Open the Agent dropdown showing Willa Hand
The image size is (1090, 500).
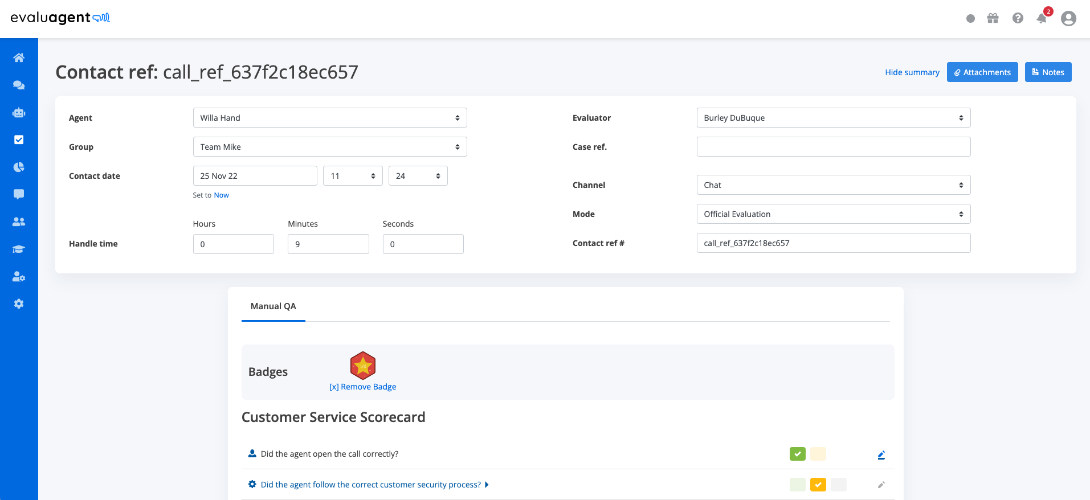click(330, 118)
